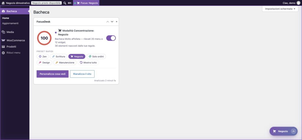Move FocusDesk widget up arrow

tap(108, 22)
